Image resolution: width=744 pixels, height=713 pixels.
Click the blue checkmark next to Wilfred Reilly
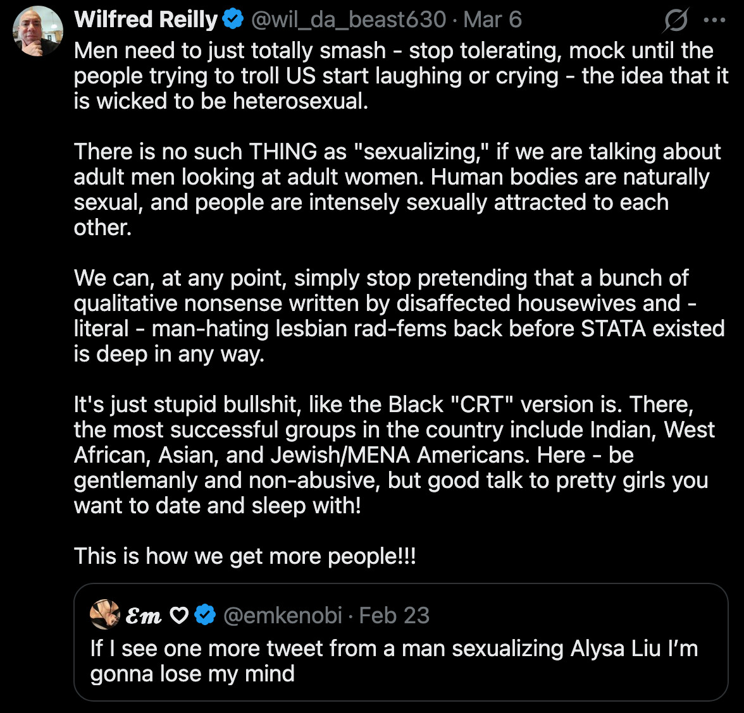coord(232,19)
